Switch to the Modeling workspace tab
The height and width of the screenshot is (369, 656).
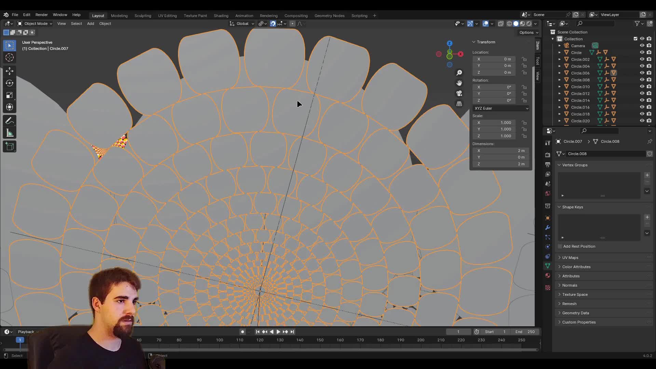pos(119,16)
